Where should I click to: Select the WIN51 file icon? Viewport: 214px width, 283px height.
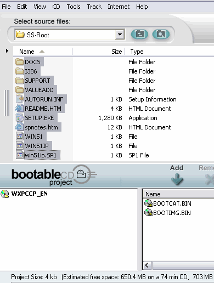(x=20, y=137)
